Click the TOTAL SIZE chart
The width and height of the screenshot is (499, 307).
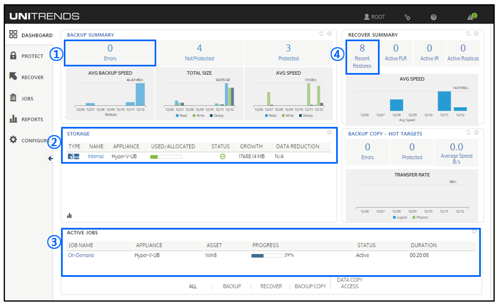click(x=199, y=94)
